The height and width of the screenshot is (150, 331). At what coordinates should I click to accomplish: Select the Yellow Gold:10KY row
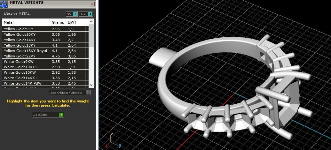pos(45,34)
